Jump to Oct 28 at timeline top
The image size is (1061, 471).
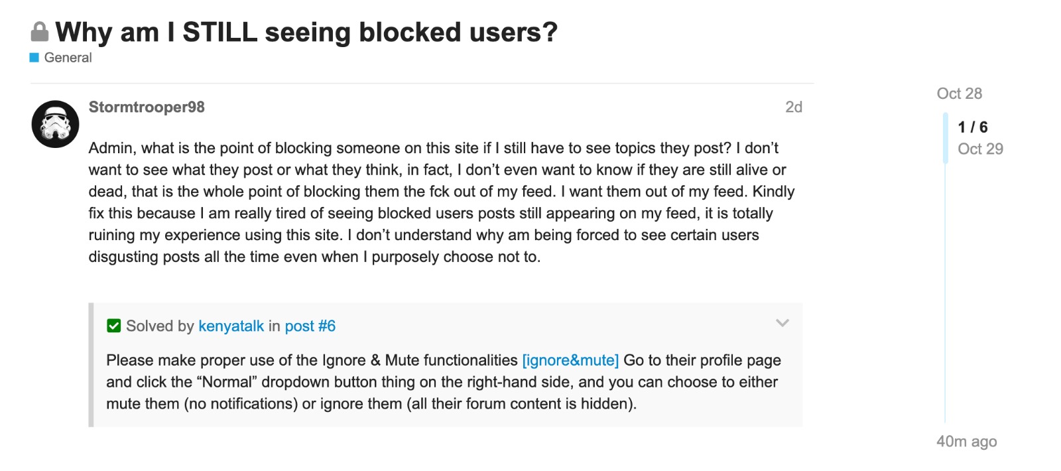(959, 94)
